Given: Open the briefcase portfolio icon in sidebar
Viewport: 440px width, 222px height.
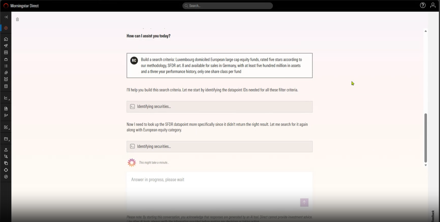Looking at the screenshot, I should click(x=6, y=59).
